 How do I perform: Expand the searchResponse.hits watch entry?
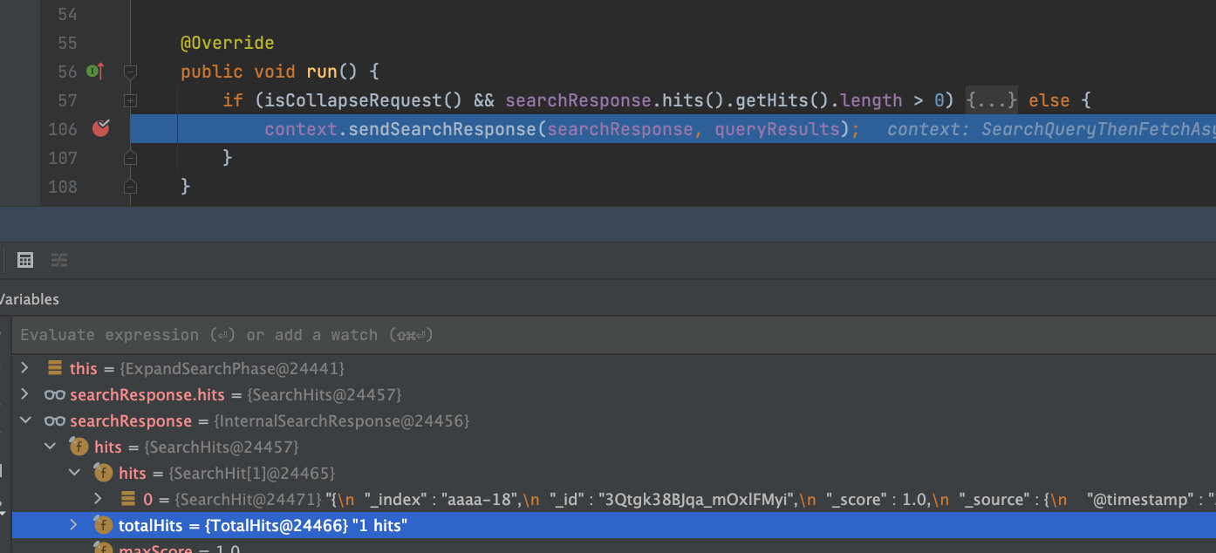click(x=24, y=394)
